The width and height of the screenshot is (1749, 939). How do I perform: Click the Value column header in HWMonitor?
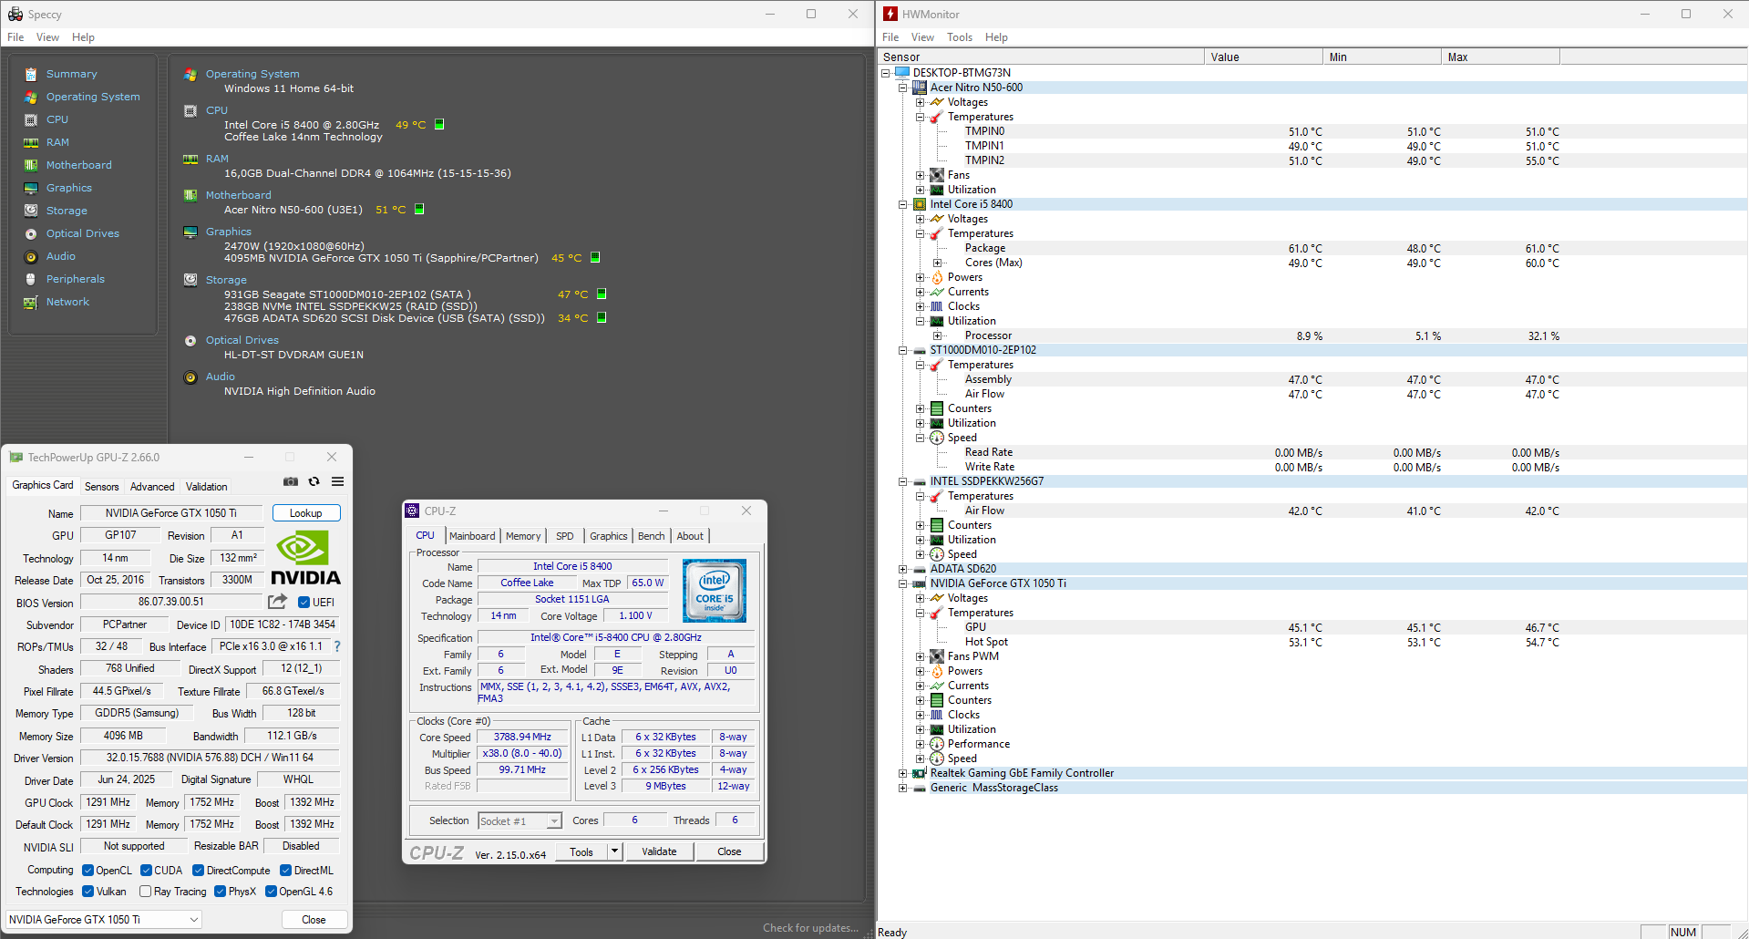1263,57
